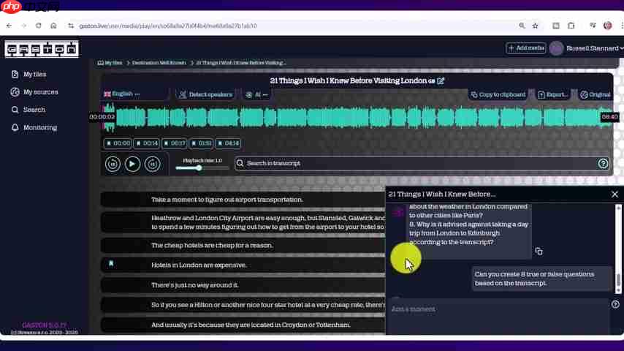This screenshot has height=351, width=624.
Task: Open My sources in the sidebar
Action: pyautogui.click(x=34, y=92)
